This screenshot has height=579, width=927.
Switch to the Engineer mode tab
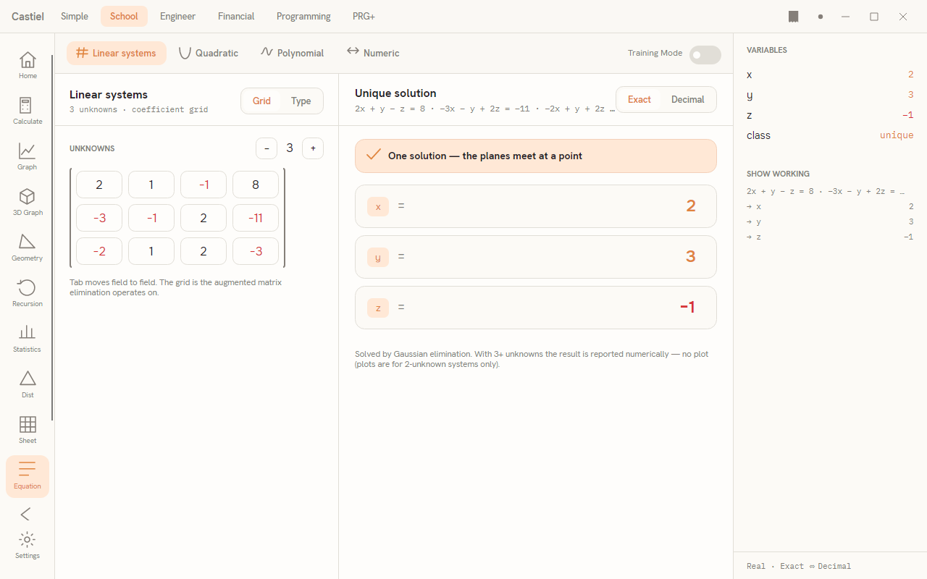[x=178, y=17]
